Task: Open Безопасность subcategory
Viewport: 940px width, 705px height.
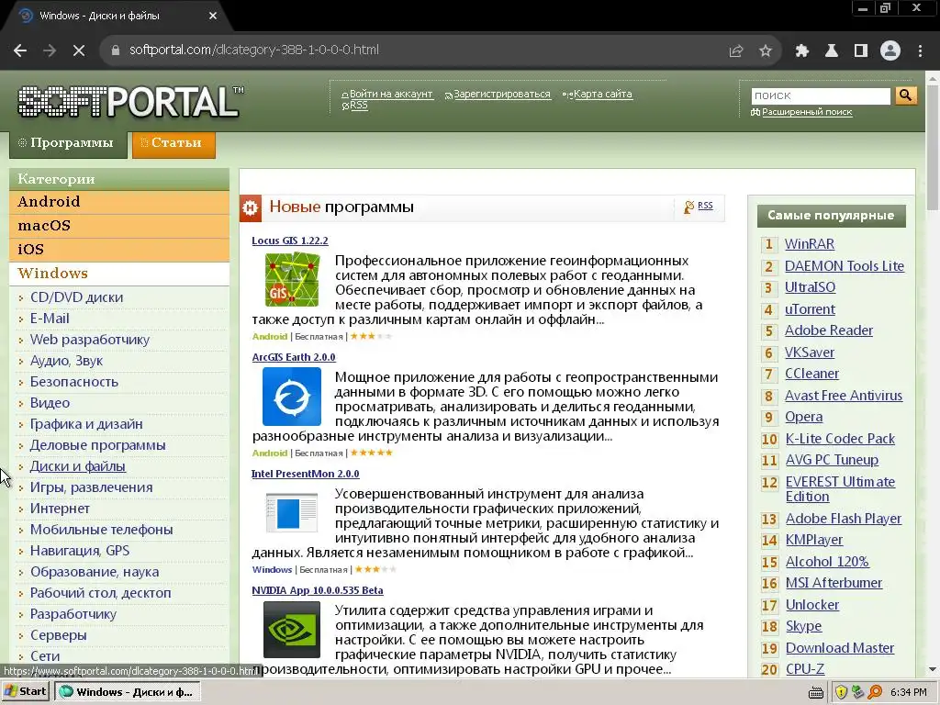Action: [74, 382]
